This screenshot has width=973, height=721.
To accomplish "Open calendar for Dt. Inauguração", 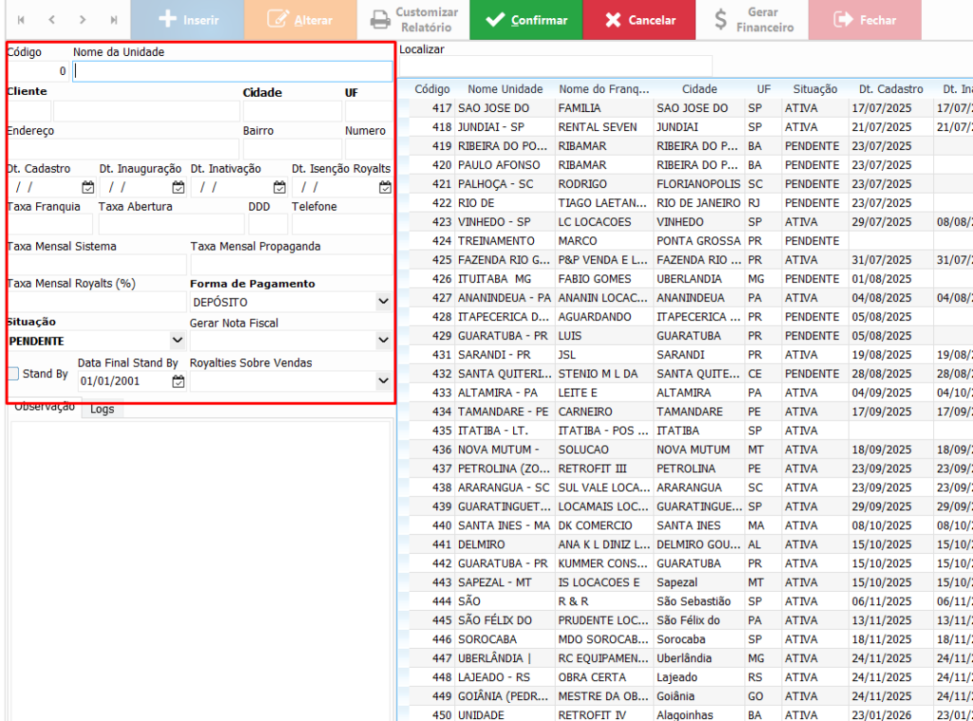I will coord(178,187).
